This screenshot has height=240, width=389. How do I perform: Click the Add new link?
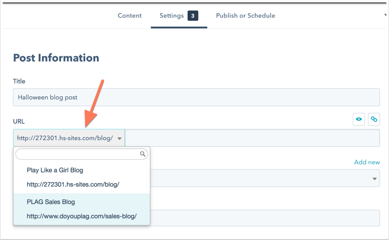(367, 162)
